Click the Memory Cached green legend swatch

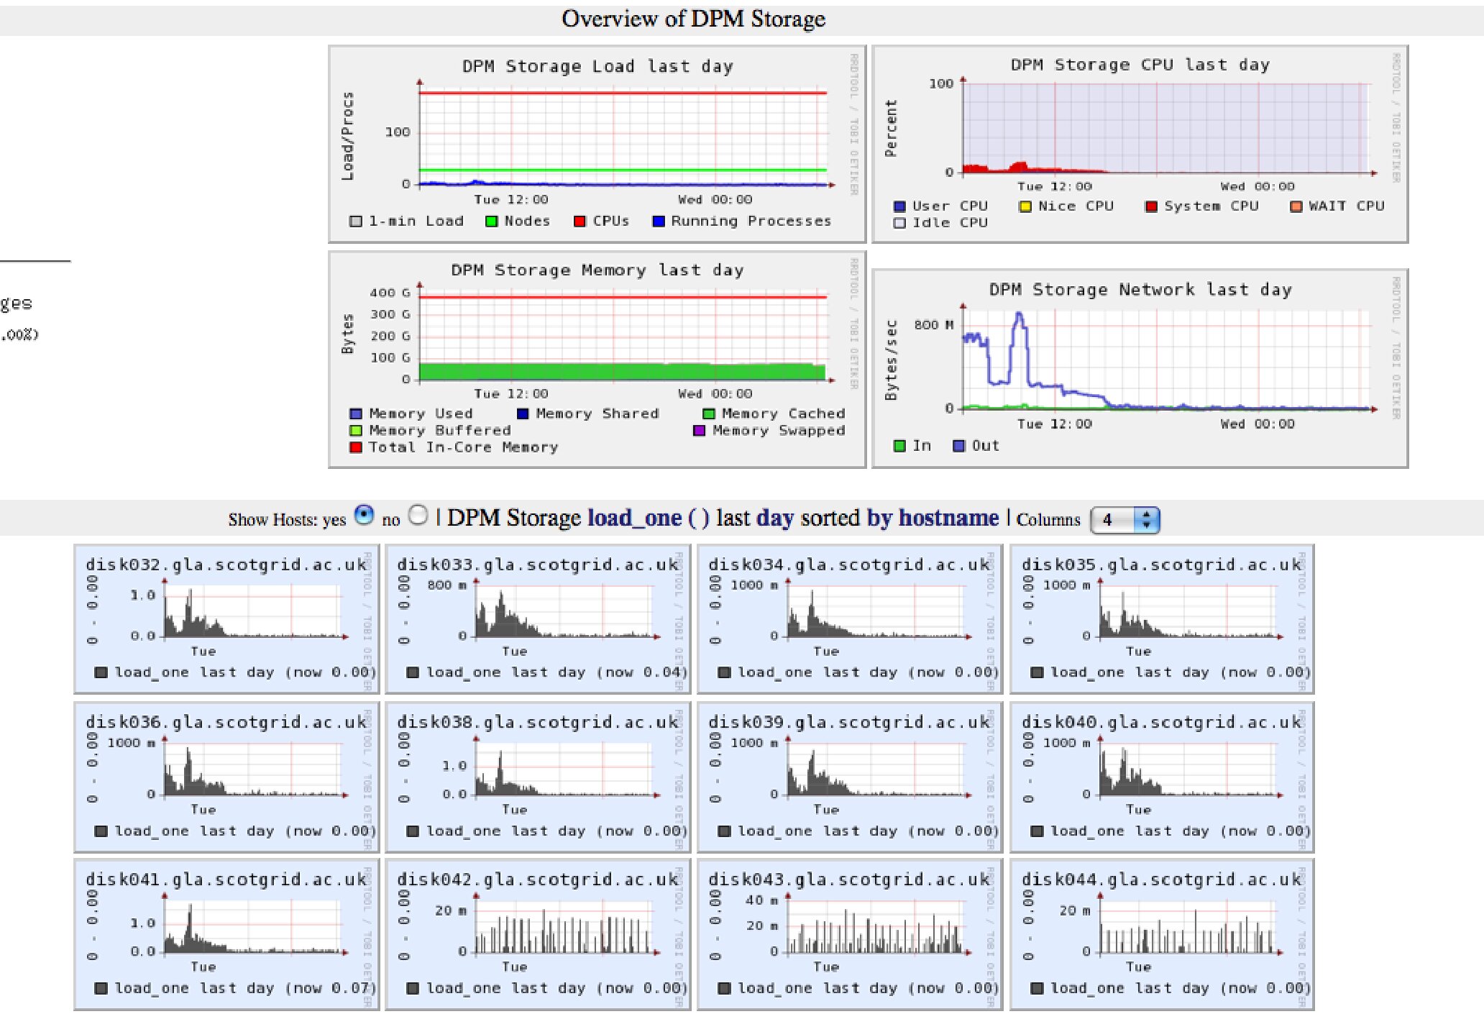(708, 414)
